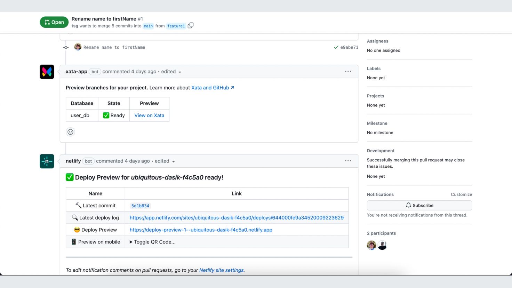Screen dimensions: 512x288
Task: Open the Rename name to firstName commit message
Action: [114, 47]
